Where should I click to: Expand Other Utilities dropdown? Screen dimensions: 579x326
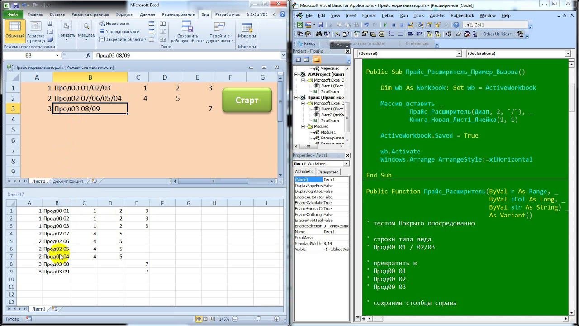coord(498,34)
